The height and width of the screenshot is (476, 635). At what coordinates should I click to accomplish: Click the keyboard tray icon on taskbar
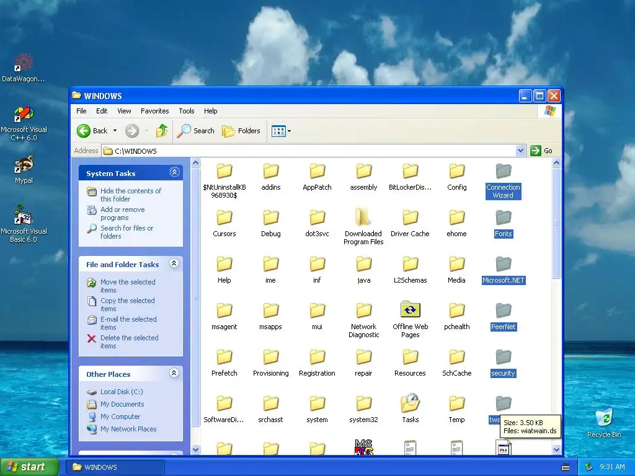[566, 467]
